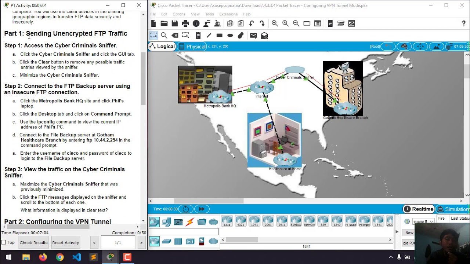The width and height of the screenshot is (470, 264).
Task: Choose the Network Devices category
Action: point(155,222)
